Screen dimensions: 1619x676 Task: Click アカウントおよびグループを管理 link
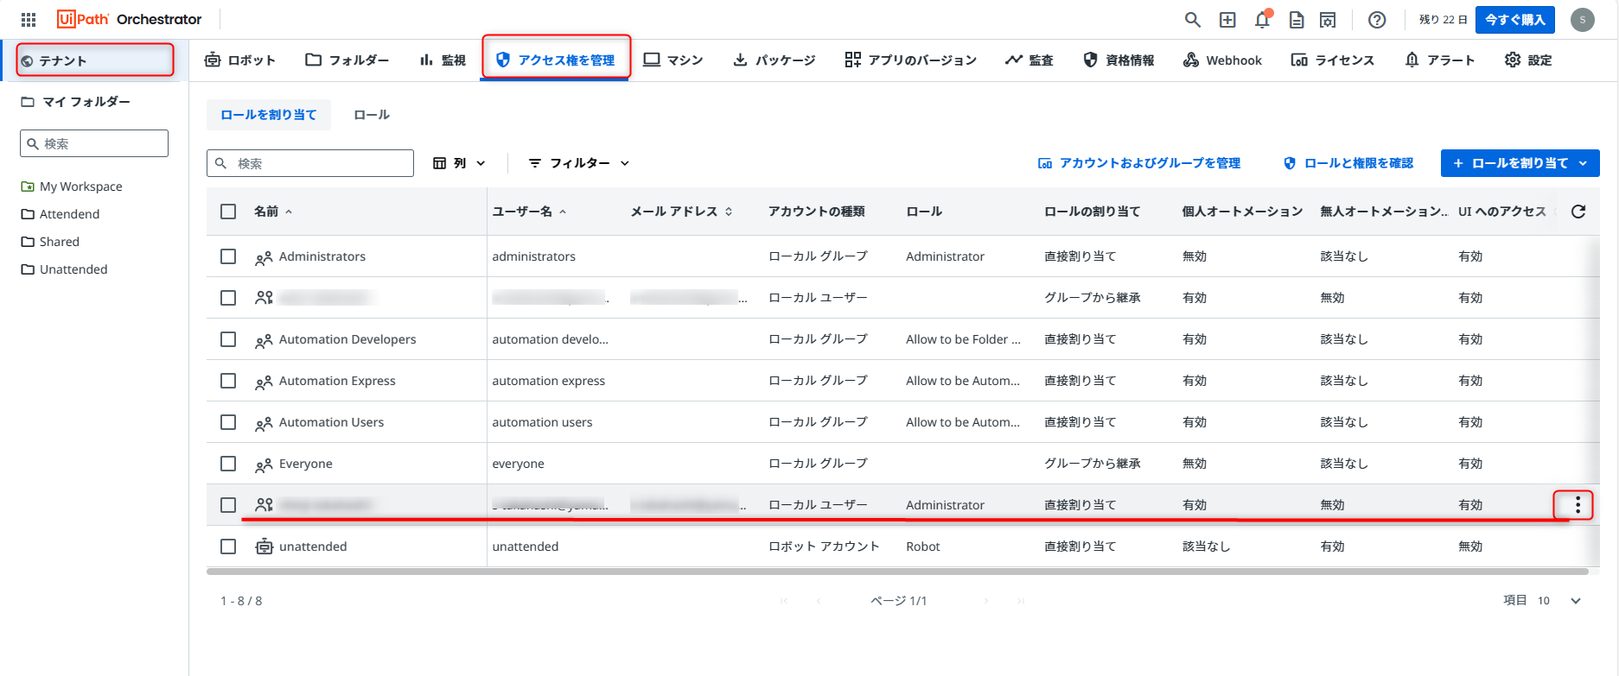pos(1139,163)
